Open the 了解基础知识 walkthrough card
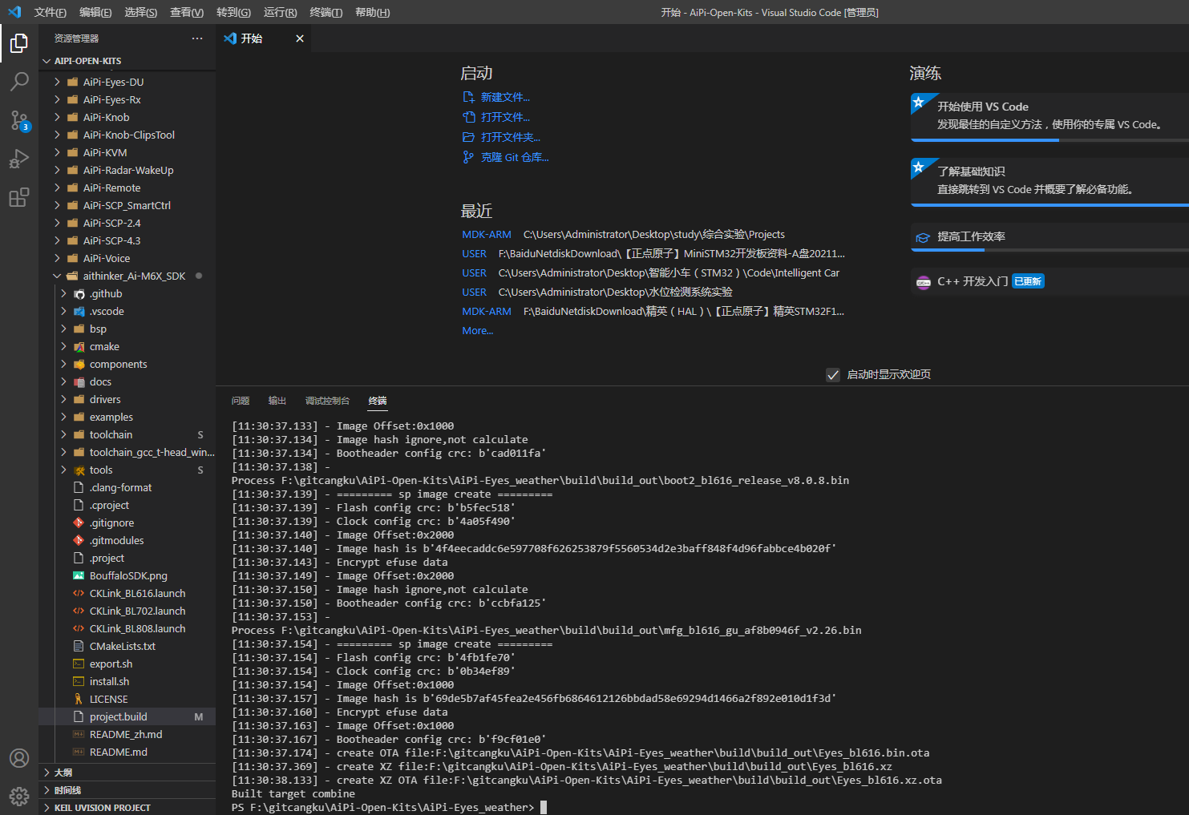1189x815 pixels. (x=1049, y=181)
